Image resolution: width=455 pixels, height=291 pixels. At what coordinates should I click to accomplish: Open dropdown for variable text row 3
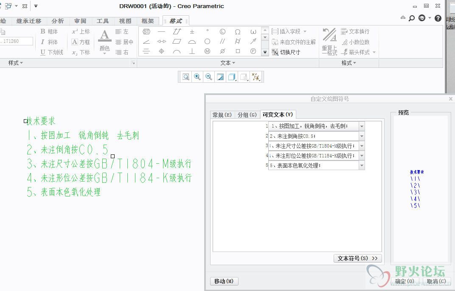point(362,146)
